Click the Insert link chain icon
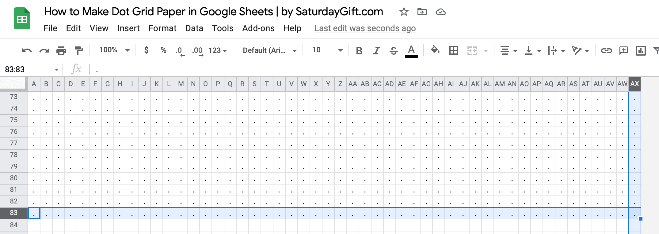 606,50
